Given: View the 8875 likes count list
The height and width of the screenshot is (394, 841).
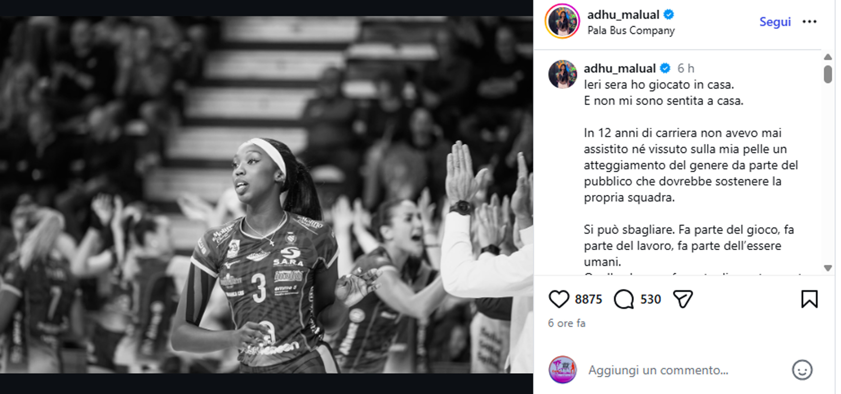Looking at the screenshot, I should [588, 299].
